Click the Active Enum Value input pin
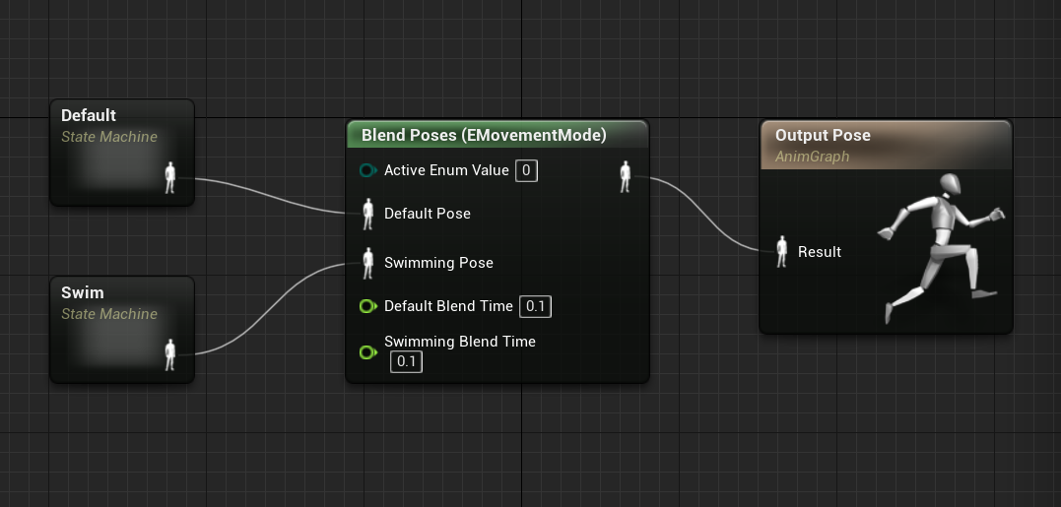The height and width of the screenshot is (507, 1061). point(368,170)
